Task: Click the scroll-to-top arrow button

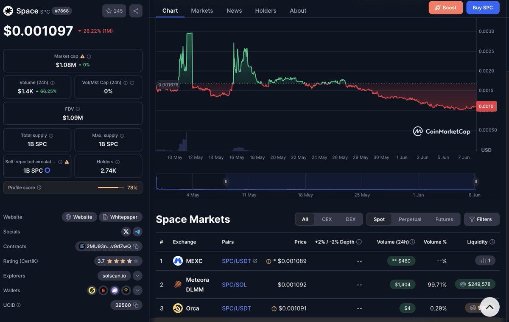Action: pyautogui.click(x=489, y=307)
